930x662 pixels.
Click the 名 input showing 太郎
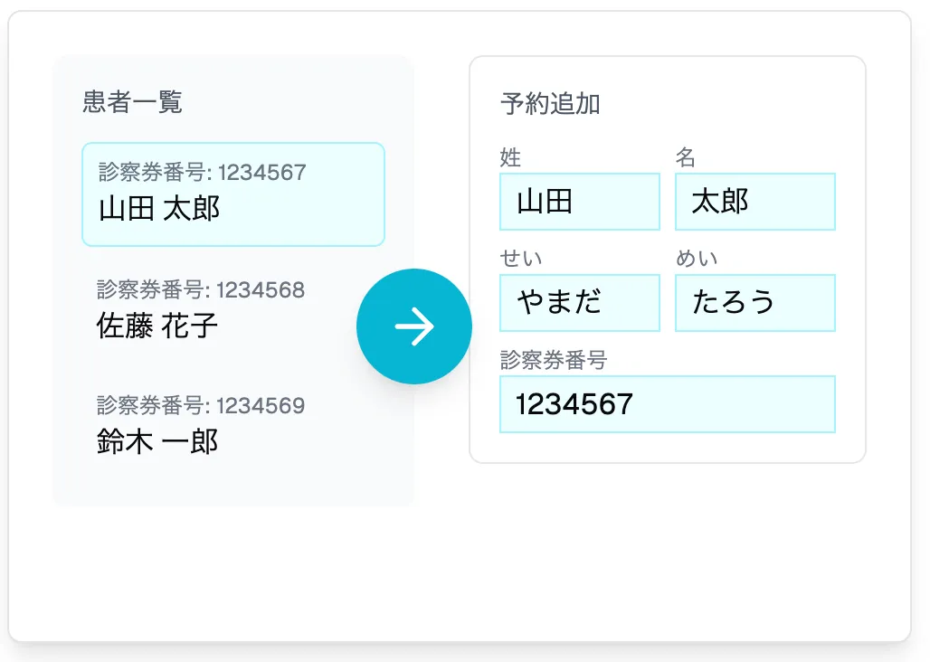point(754,202)
